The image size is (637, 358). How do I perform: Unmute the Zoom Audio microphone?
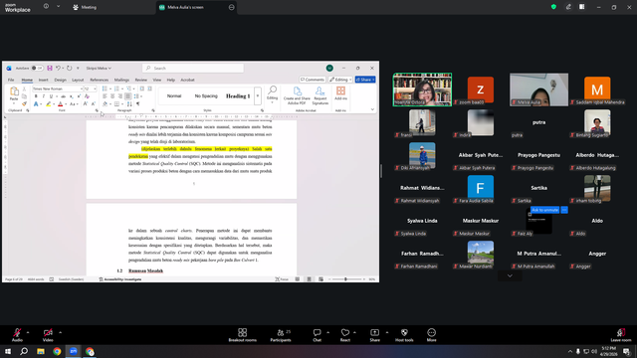pyautogui.click(x=17, y=335)
